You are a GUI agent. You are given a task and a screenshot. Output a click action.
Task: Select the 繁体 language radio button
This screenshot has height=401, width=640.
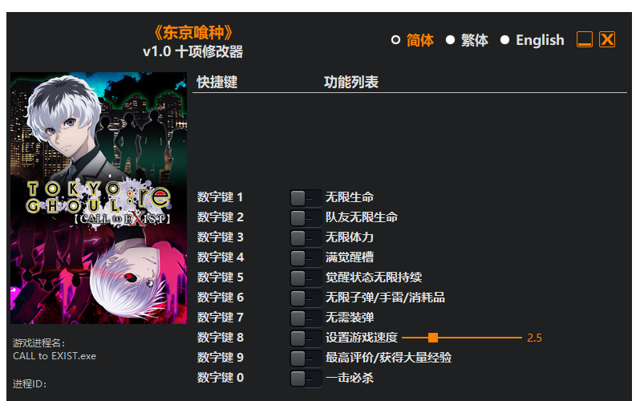pos(450,40)
